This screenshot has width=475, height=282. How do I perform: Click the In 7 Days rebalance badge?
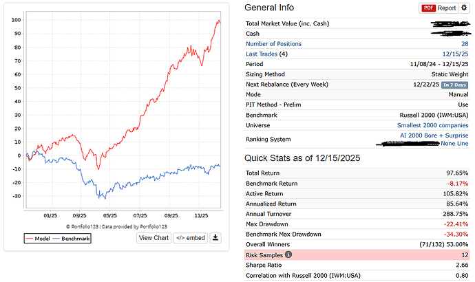(x=455, y=85)
